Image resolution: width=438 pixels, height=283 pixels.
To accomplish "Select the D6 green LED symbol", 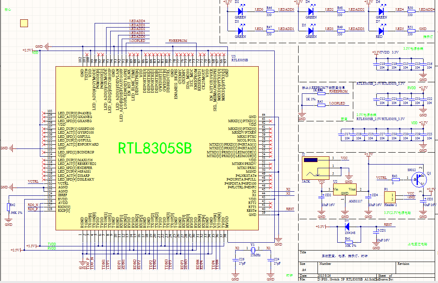I will click(x=381, y=11).
